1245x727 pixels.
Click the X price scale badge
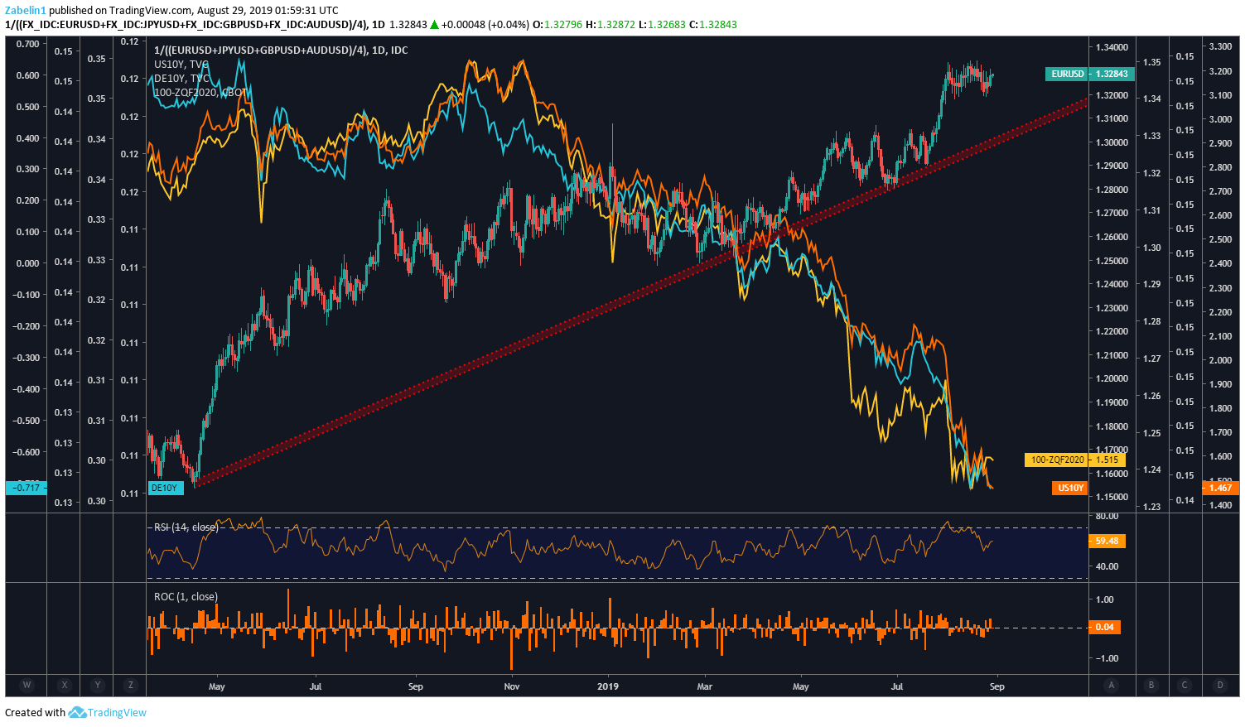point(65,685)
